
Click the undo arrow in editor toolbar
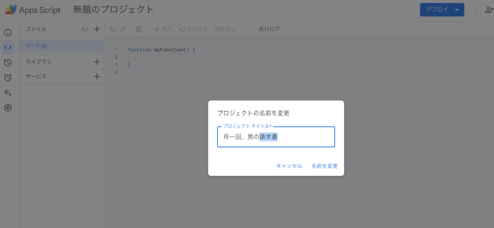(x=112, y=29)
